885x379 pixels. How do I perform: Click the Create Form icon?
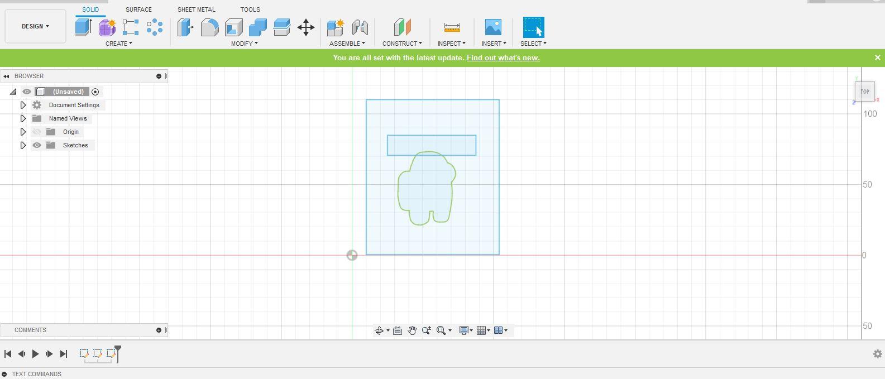pos(107,27)
